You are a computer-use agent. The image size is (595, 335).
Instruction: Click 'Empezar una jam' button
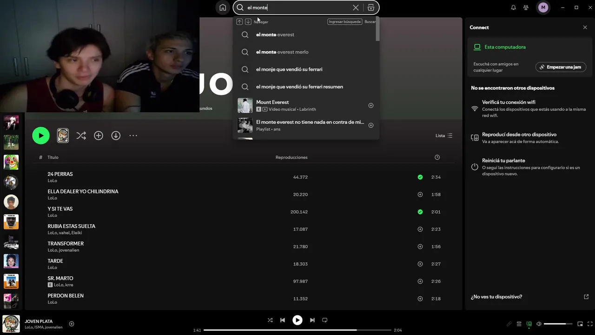(x=561, y=67)
